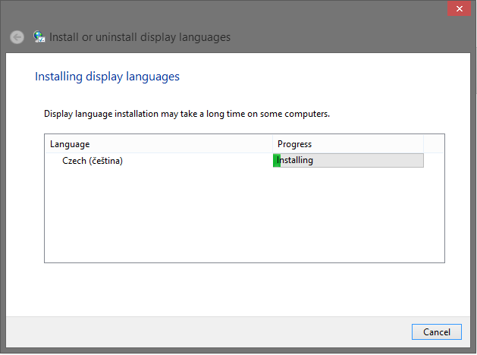Viewport: 477px width, 355px height.
Task: Click the gray footer bar beside Cancel
Action: click(209, 332)
